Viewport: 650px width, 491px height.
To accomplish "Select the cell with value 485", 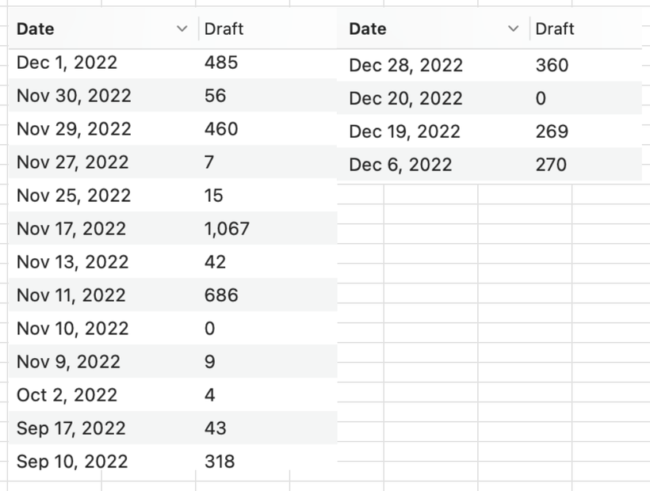I will [x=268, y=63].
